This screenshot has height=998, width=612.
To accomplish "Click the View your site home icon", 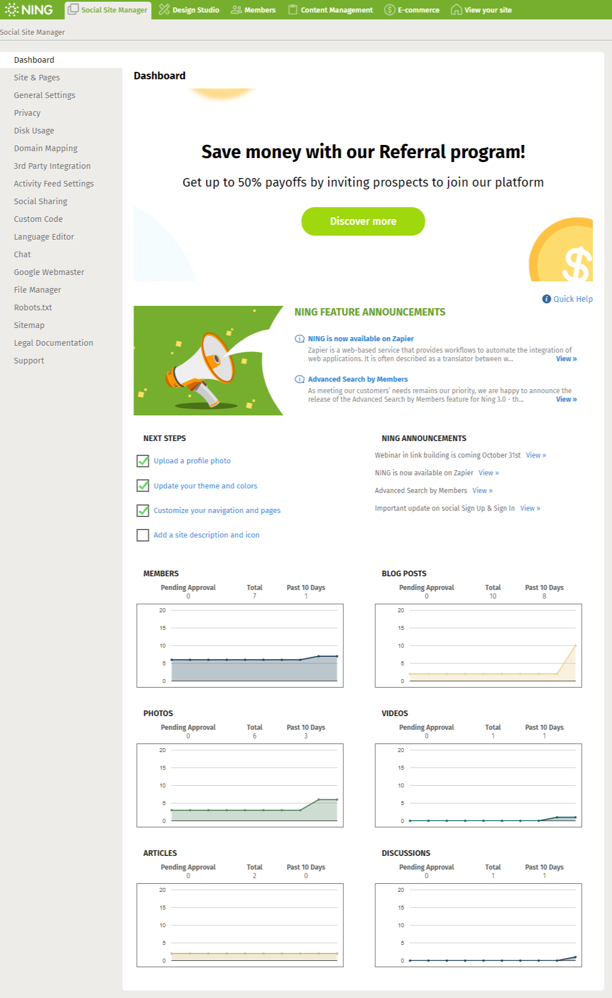I will point(456,10).
